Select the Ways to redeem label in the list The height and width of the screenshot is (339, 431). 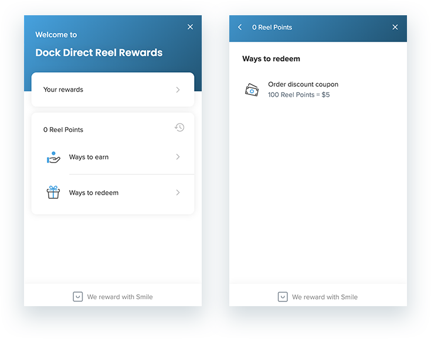pos(94,193)
